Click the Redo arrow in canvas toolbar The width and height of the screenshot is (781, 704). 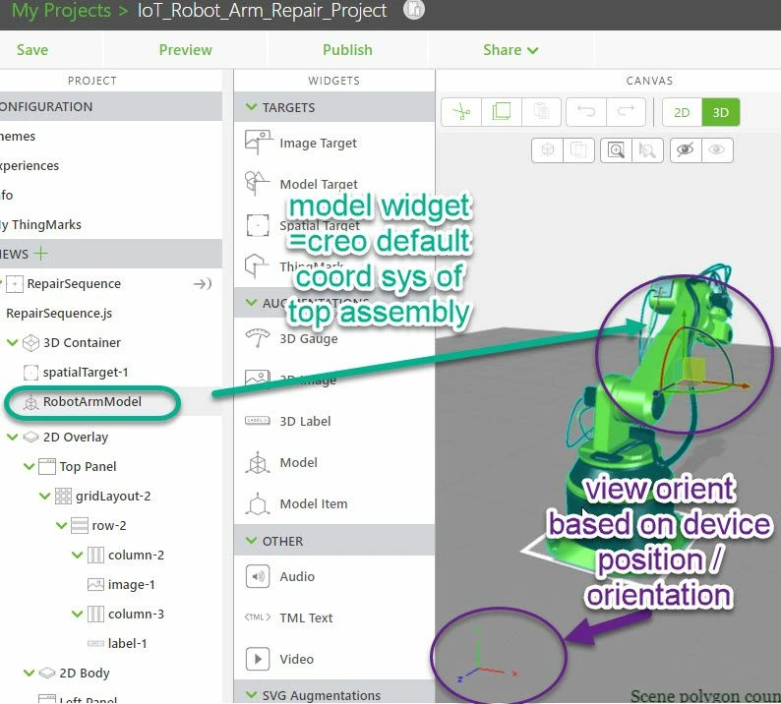click(627, 112)
